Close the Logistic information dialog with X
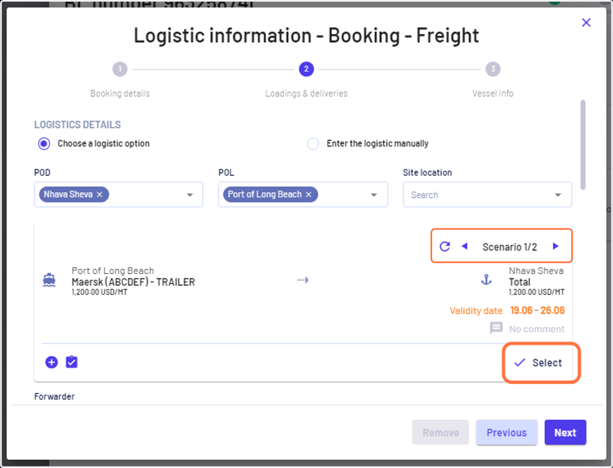Screen dimensions: 613x468 [586, 22]
